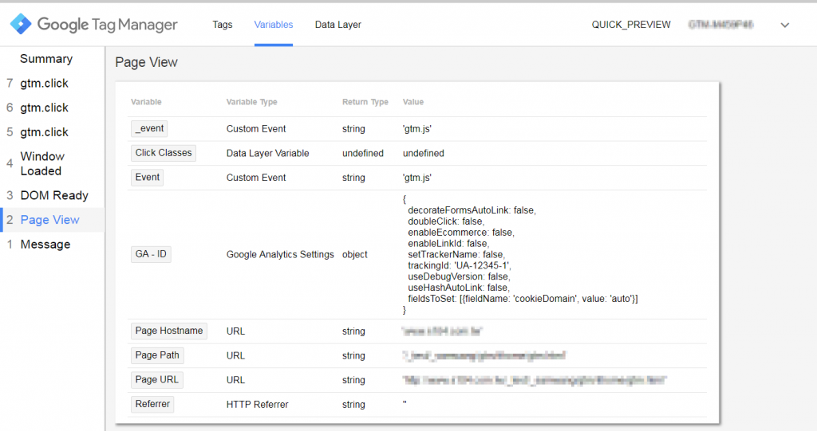Switch to the Data Layer tab

[x=337, y=25]
